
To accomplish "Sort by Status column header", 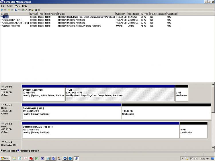I will (x=86, y=14).
